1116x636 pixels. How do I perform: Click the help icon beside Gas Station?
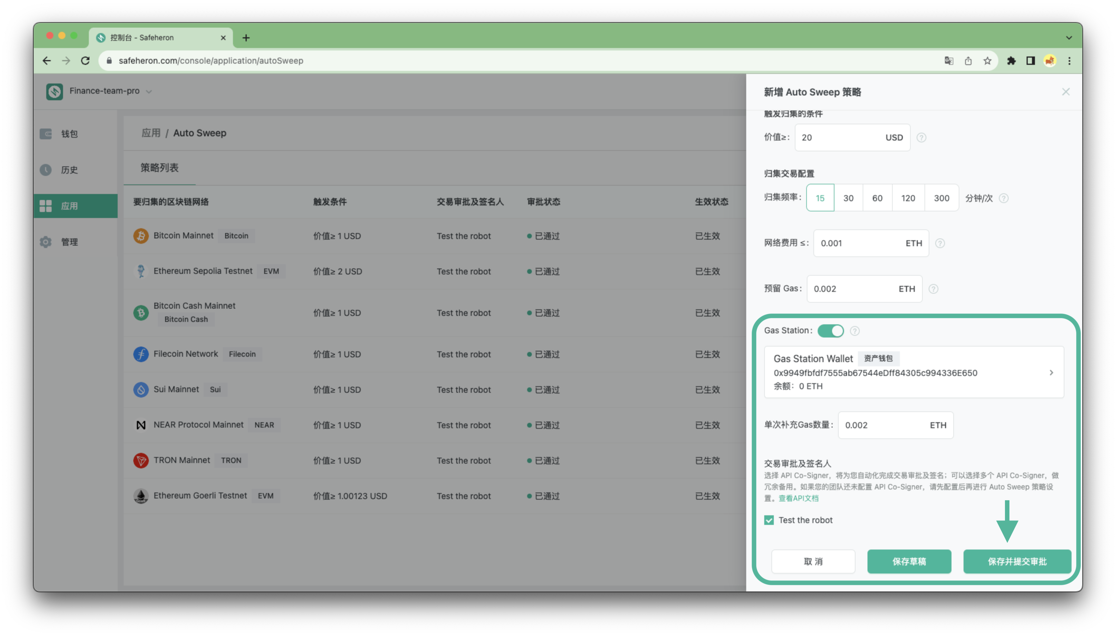(x=855, y=331)
